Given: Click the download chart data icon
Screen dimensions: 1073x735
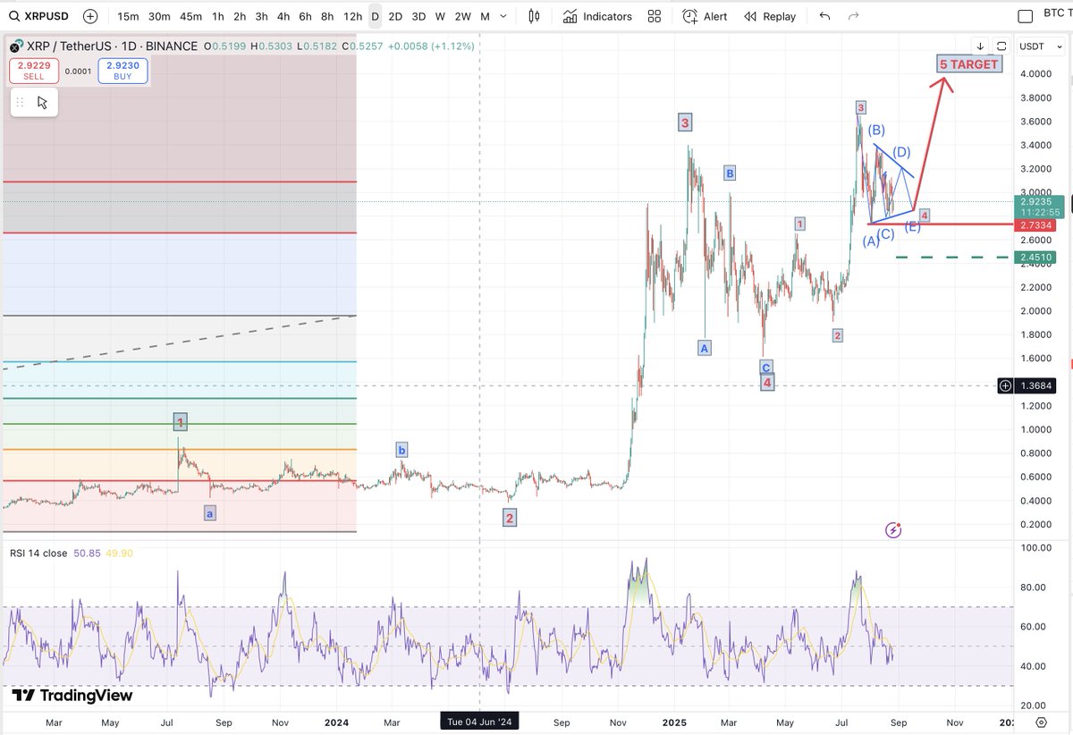Looking at the screenshot, I should click(980, 46).
